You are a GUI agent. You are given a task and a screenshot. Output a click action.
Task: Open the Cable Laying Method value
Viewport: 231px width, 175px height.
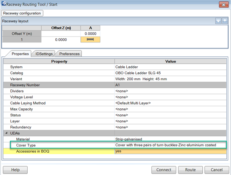click(x=170, y=103)
